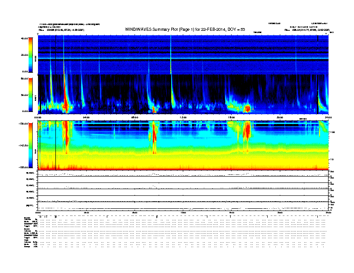This screenshot has width=354, height=273.
Task: Click the RAD1 status section header
Action: [x=27, y=229]
